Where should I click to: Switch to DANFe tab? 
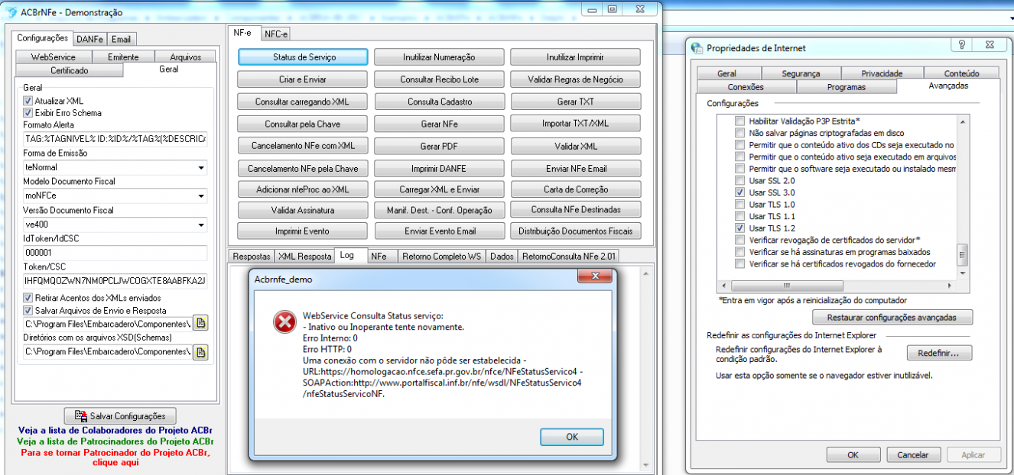90,39
